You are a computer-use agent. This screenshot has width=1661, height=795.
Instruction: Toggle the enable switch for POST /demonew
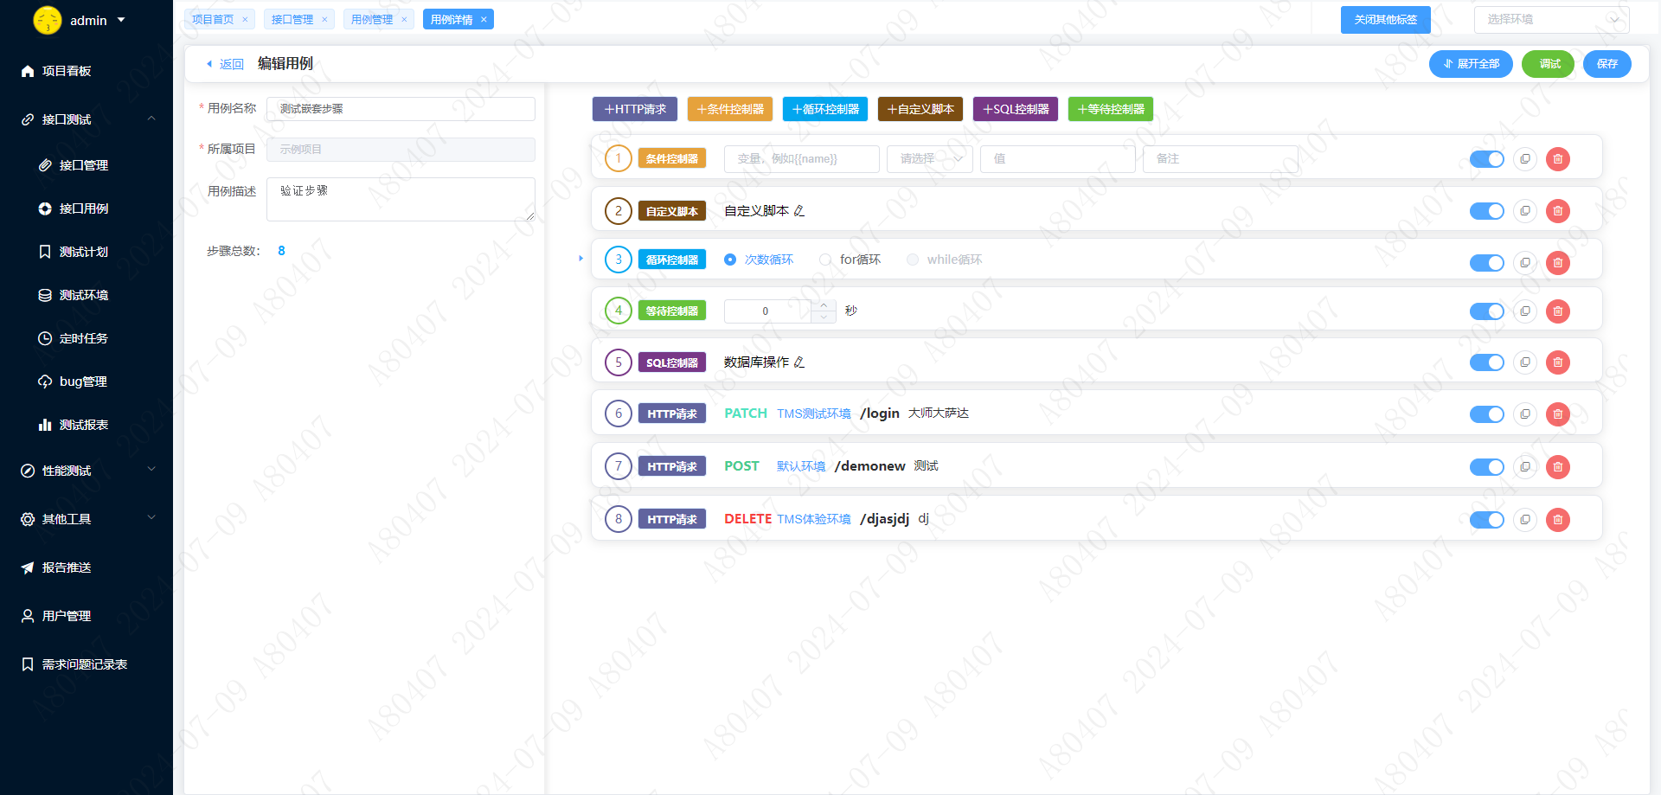click(x=1487, y=467)
